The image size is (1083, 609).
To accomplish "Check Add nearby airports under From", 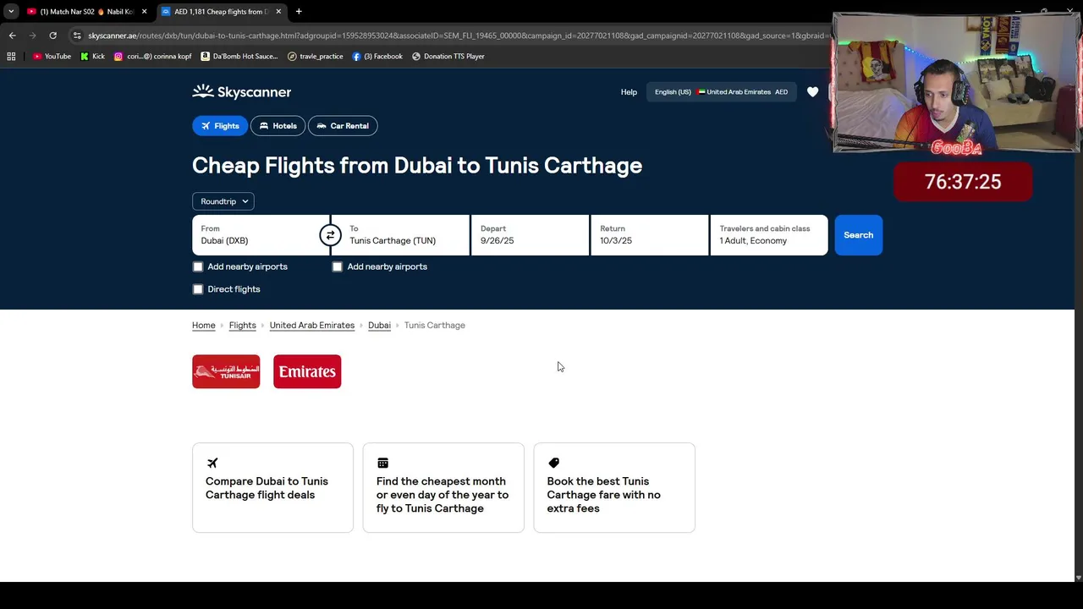I will (x=198, y=266).
